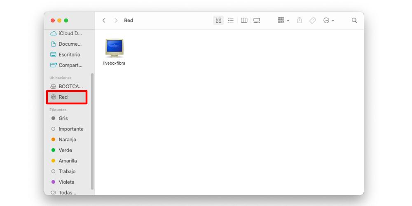
Task: Open Compartido folder in the sidebar
Action: coord(66,65)
